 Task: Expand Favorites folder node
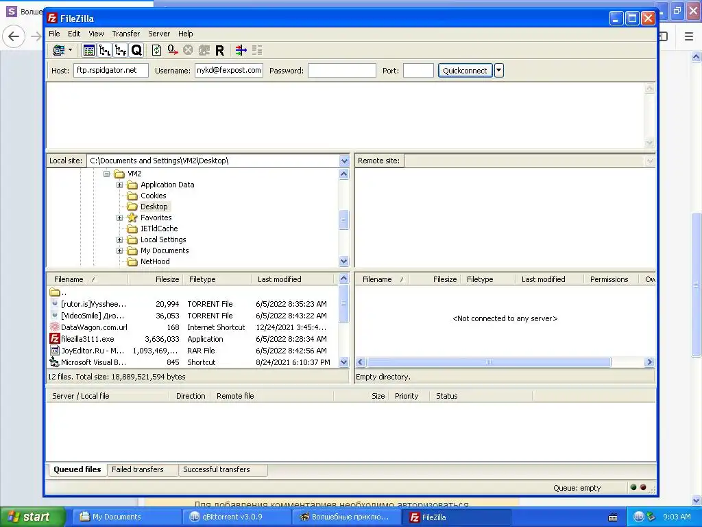tap(119, 218)
